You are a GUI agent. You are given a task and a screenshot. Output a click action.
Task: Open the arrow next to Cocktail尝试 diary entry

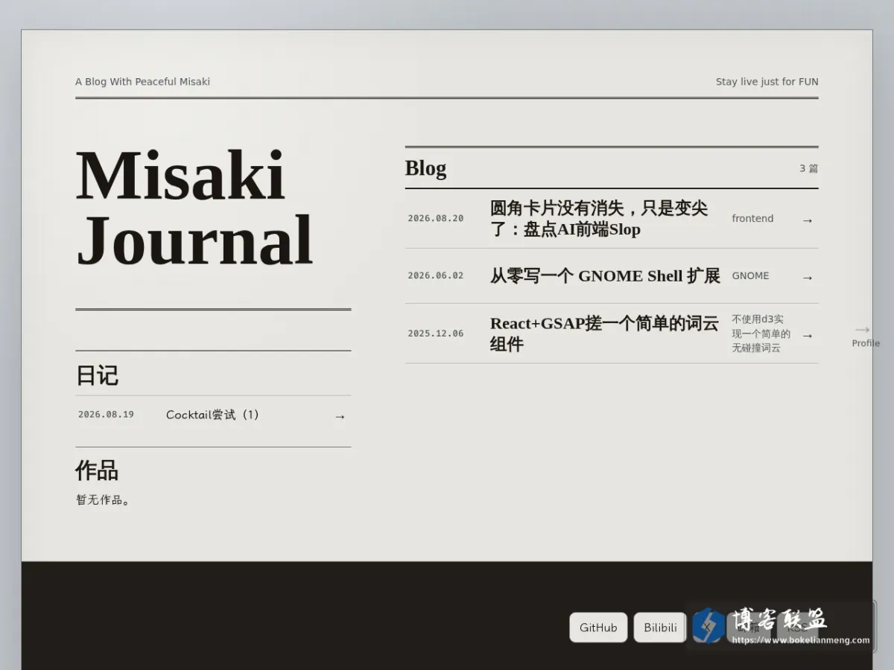(x=340, y=417)
